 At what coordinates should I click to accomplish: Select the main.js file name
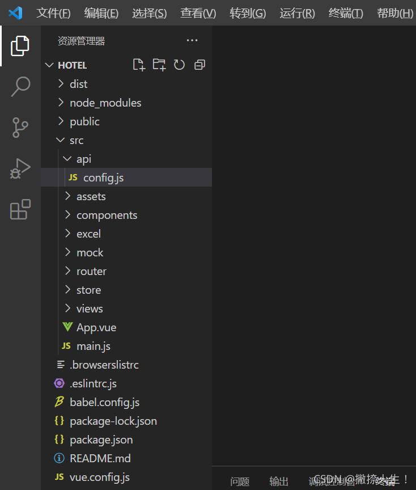(x=94, y=347)
